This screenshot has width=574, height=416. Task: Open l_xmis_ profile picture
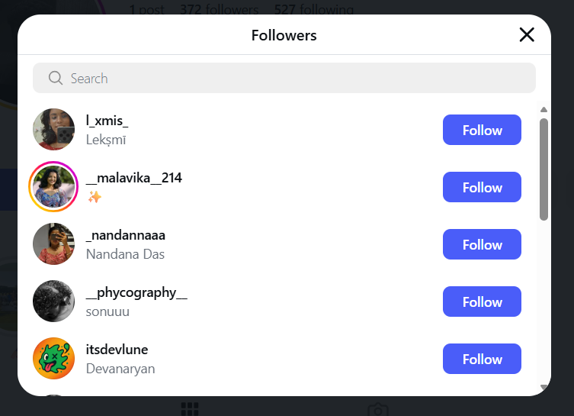[x=54, y=130]
